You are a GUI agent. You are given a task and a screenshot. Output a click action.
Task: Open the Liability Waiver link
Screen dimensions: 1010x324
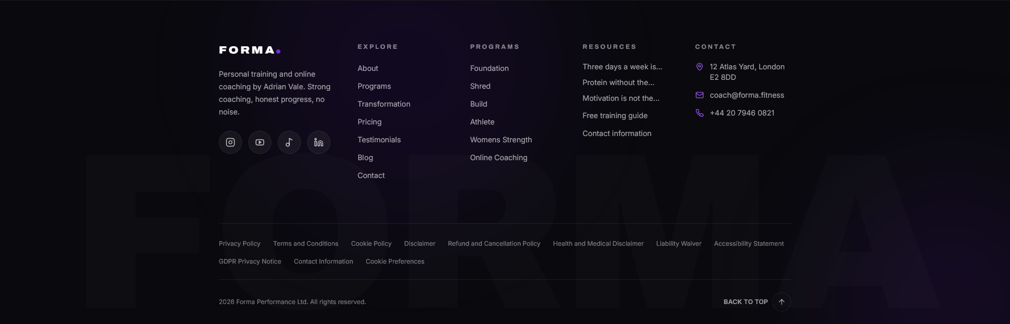tap(679, 244)
